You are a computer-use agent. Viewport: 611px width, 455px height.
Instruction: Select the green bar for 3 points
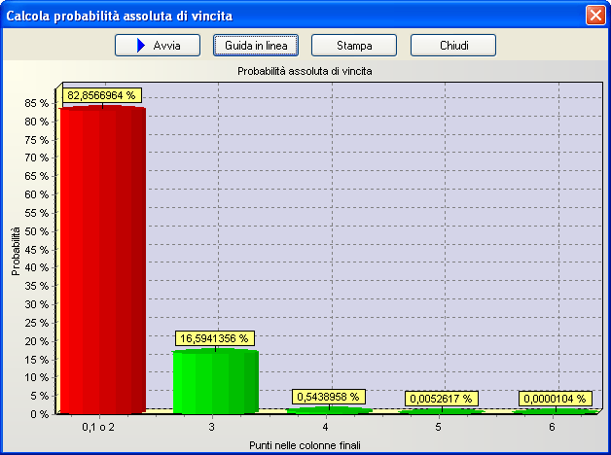(215, 380)
